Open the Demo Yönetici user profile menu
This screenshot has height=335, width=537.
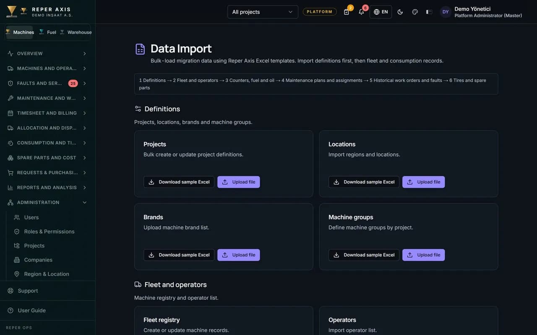pyautogui.click(x=481, y=12)
